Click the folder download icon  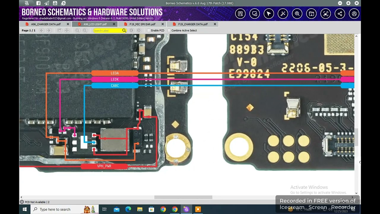coord(311,14)
